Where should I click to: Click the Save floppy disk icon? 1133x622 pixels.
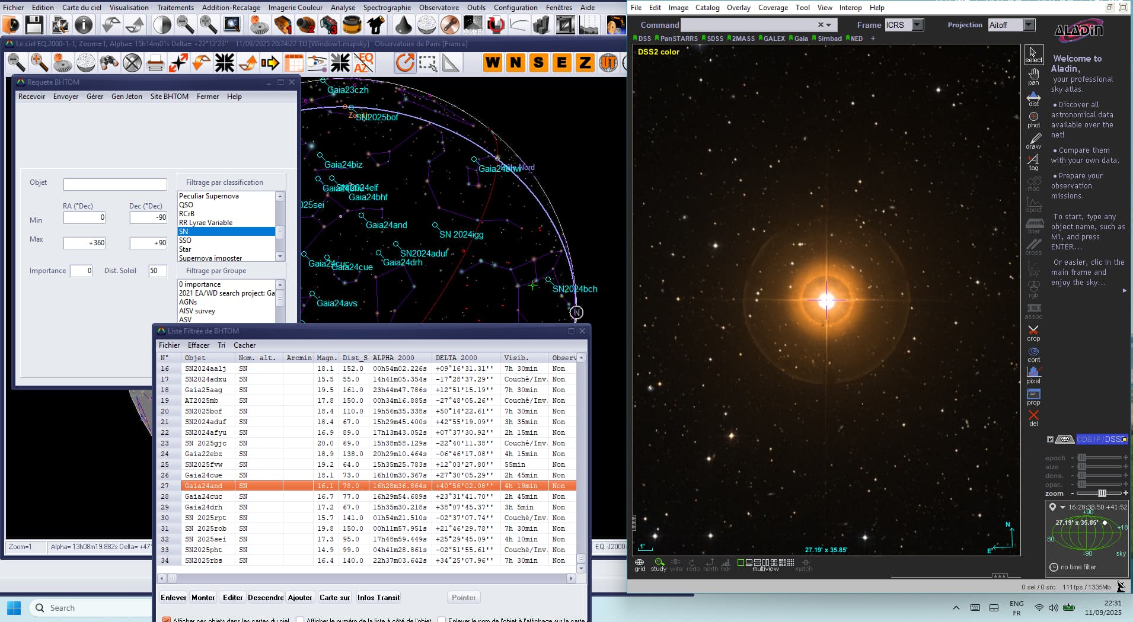[34, 25]
